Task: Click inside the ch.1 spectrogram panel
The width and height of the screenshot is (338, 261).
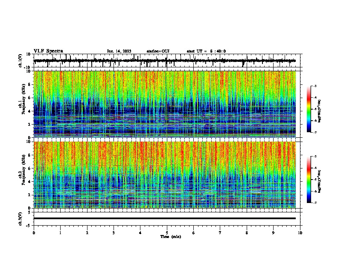Action: 165,104
